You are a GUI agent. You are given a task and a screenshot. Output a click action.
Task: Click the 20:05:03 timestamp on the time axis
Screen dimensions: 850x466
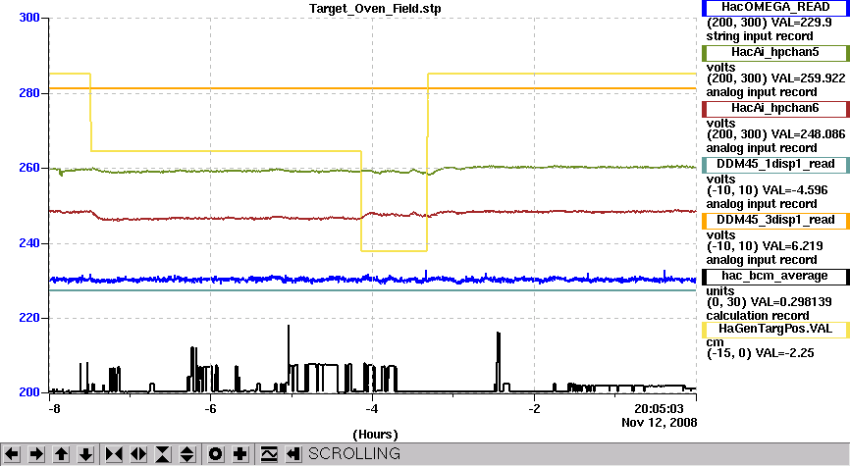[x=659, y=408]
